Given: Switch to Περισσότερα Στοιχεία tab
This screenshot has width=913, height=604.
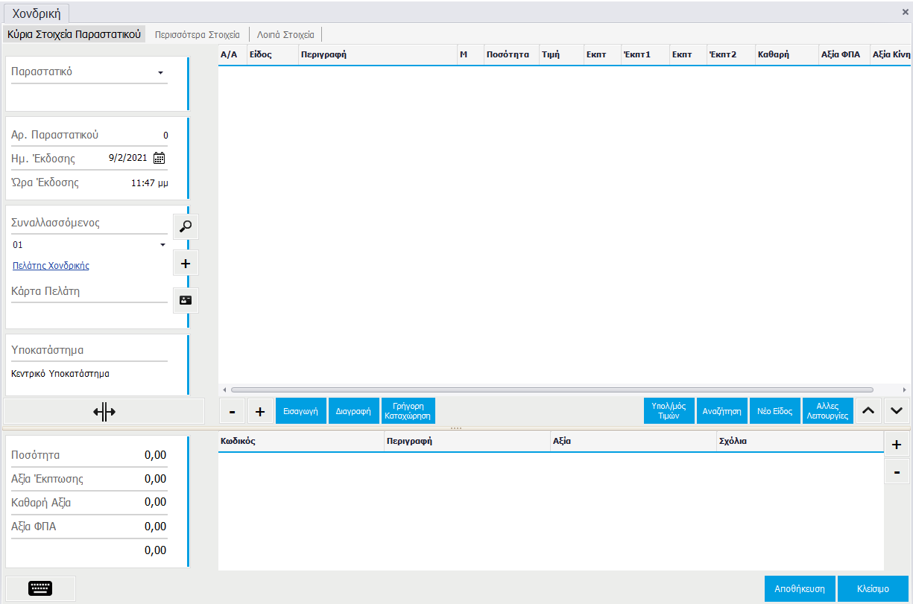Looking at the screenshot, I should [197, 34].
